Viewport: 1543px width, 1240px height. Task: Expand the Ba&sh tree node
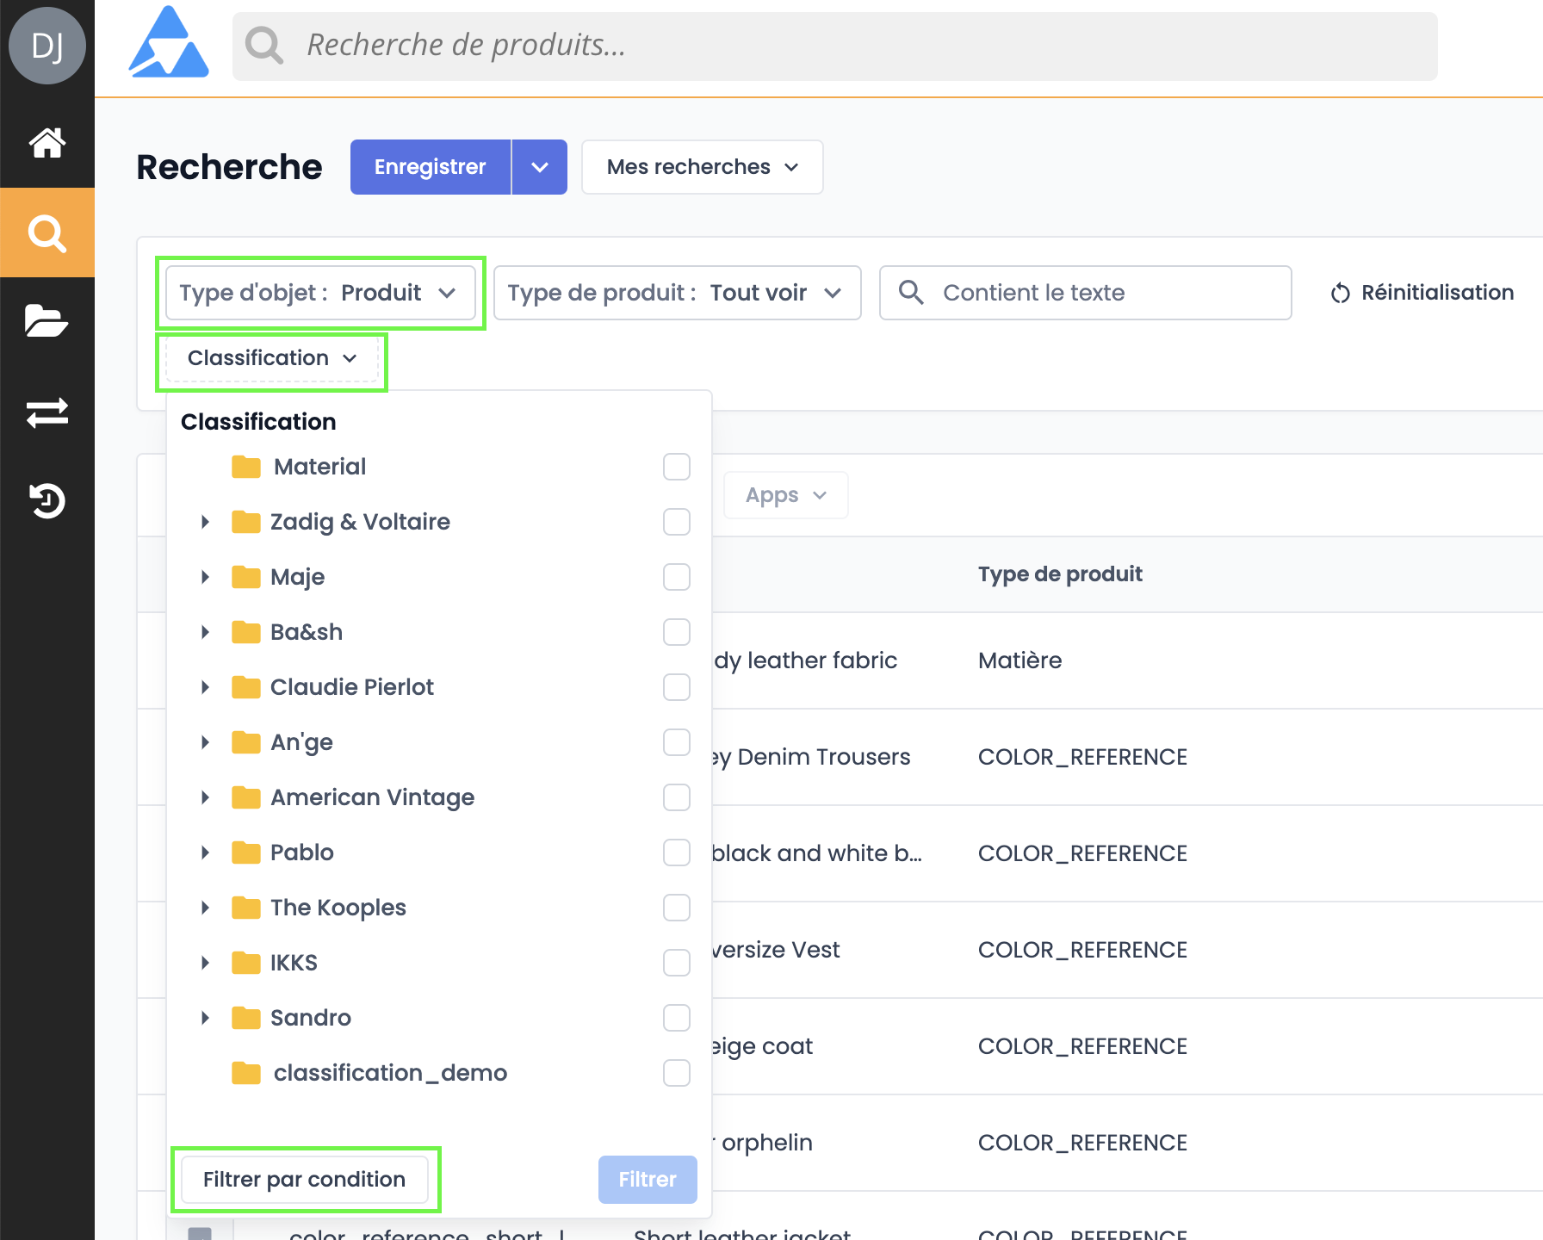[x=205, y=632]
